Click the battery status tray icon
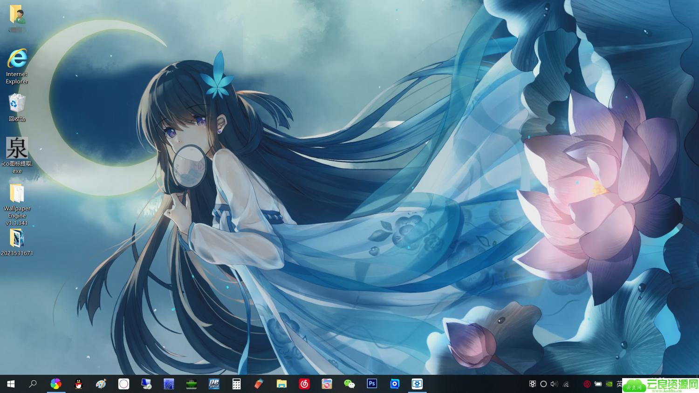The height and width of the screenshot is (393, 699). pyautogui.click(x=598, y=384)
